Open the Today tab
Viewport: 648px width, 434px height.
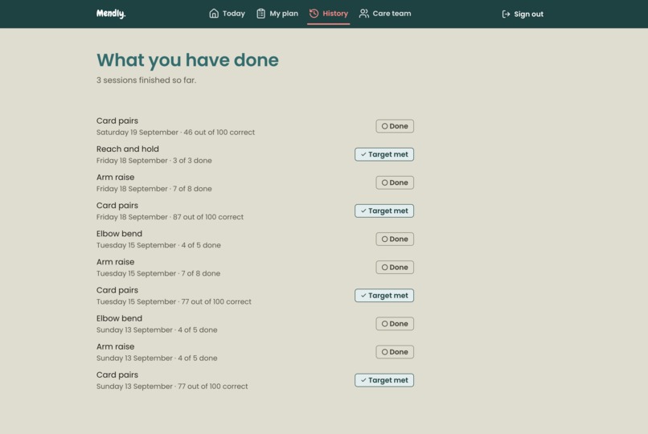click(227, 14)
